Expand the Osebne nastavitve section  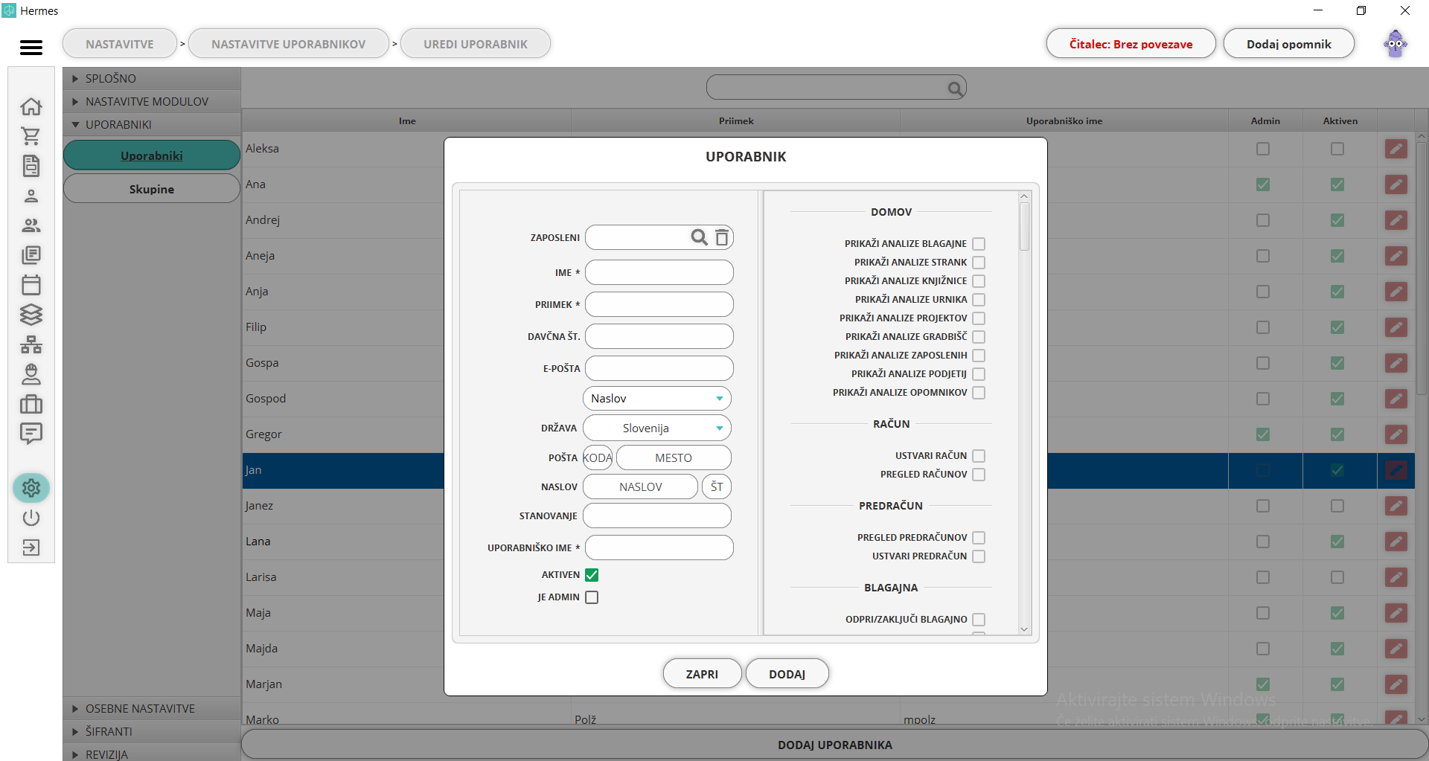(152, 708)
